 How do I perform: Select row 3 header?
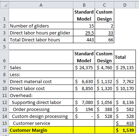click(x=5, y=33)
